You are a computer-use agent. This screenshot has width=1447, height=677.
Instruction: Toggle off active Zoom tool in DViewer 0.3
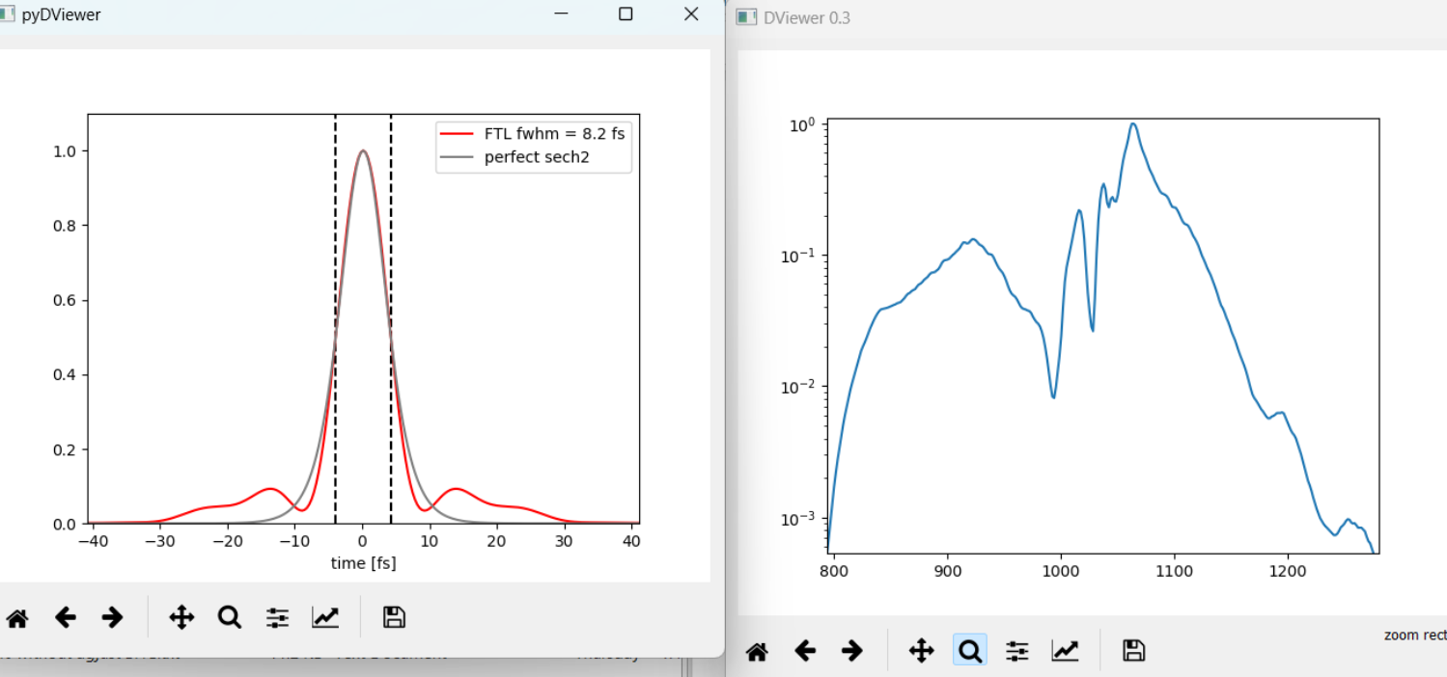tap(970, 651)
